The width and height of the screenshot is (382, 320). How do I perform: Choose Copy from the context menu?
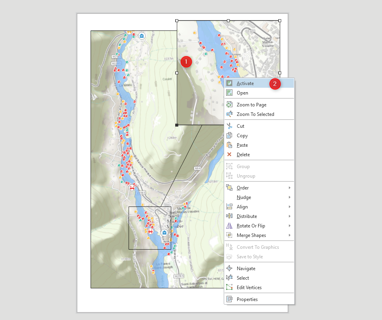click(259, 136)
